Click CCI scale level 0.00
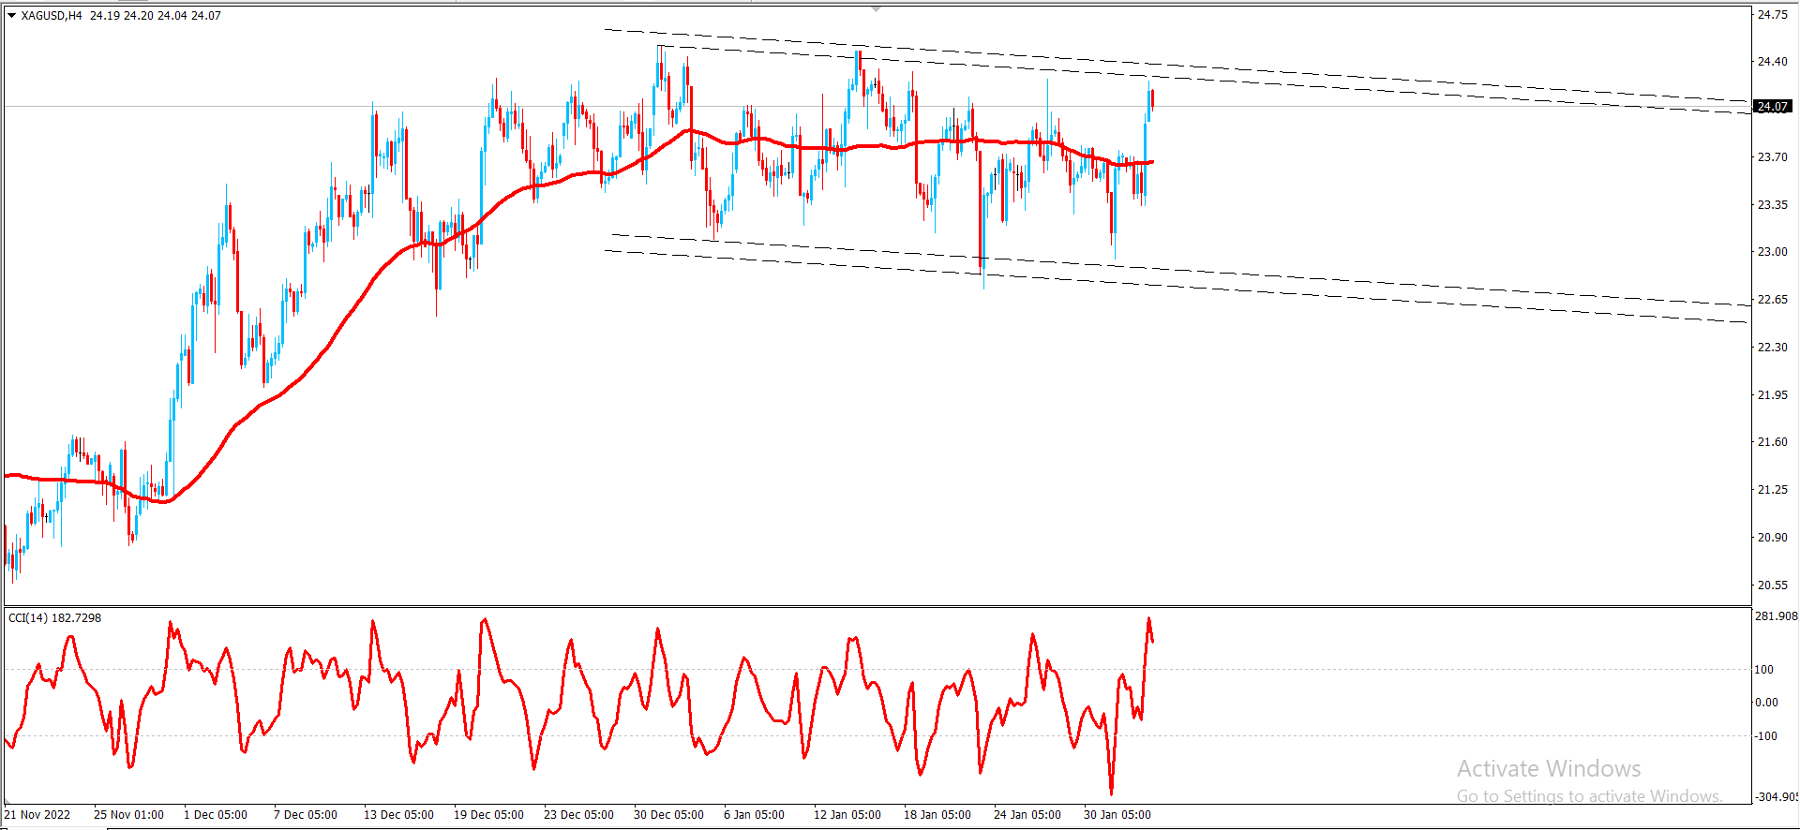The height and width of the screenshot is (830, 1800). 1766,703
